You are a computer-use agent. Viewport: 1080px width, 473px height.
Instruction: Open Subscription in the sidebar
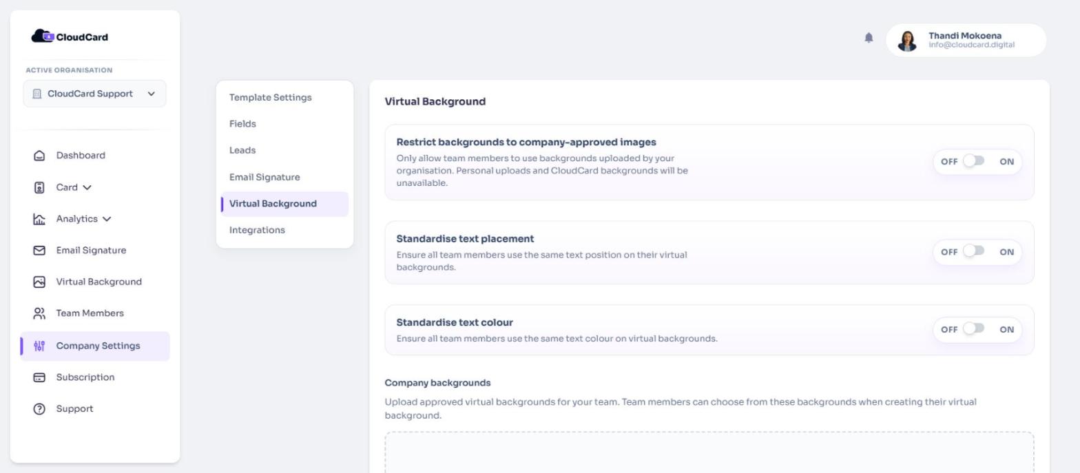[85, 377]
